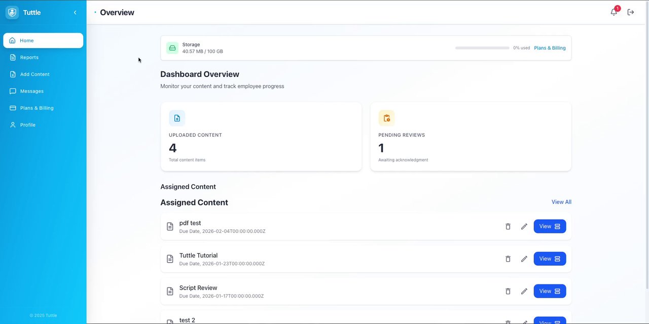Select Profile in the sidebar menu

click(x=28, y=125)
